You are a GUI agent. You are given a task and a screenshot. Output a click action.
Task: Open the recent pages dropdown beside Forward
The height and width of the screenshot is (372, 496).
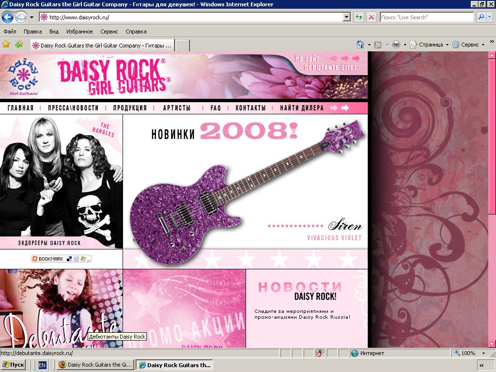(x=31, y=17)
